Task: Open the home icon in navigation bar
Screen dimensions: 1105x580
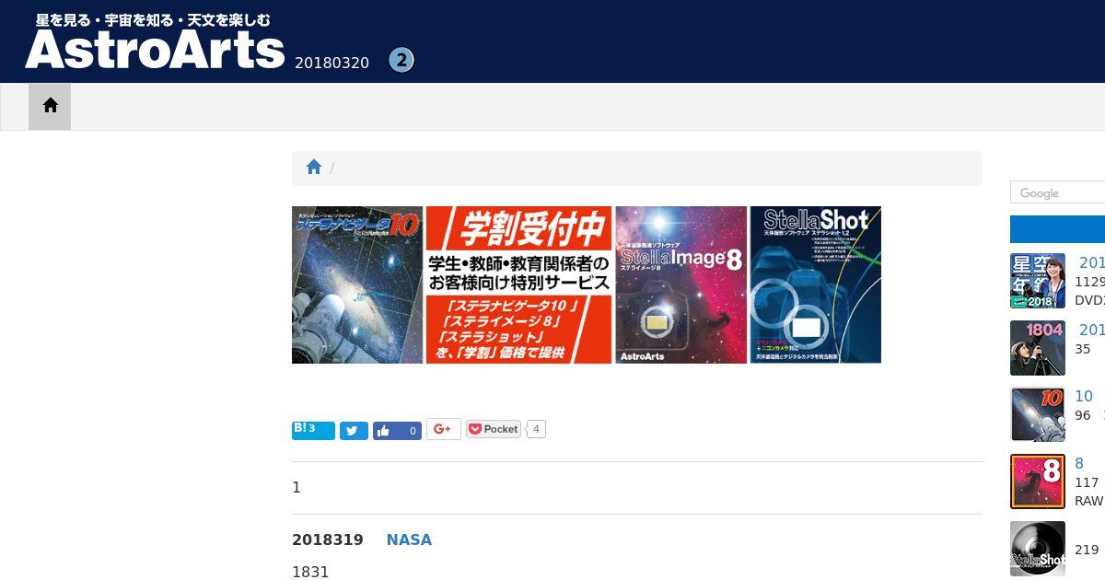Action: pyautogui.click(x=50, y=106)
